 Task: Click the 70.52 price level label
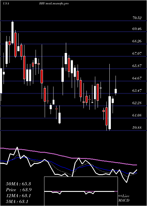point(137,18)
